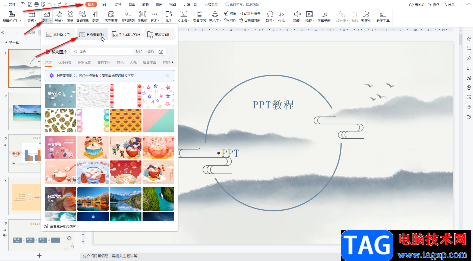Insert 幻灯片编号 slide number

[250, 13]
